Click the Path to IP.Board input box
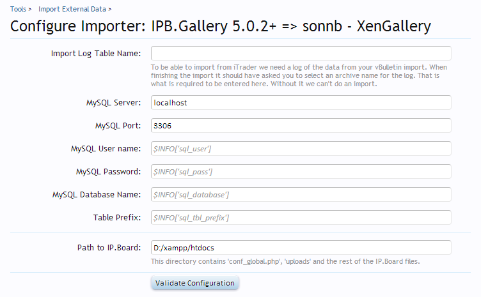The height and width of the screenshot is (297, 481). point(301,248)
